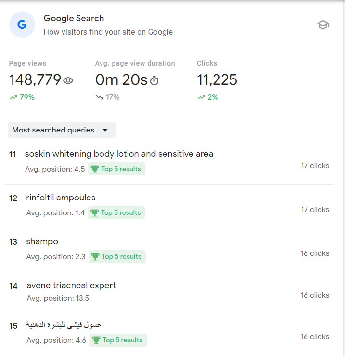The width and height of the screenshot is (345, 357).
Task: Open the avene triacneal expert query
Action: 71,285
